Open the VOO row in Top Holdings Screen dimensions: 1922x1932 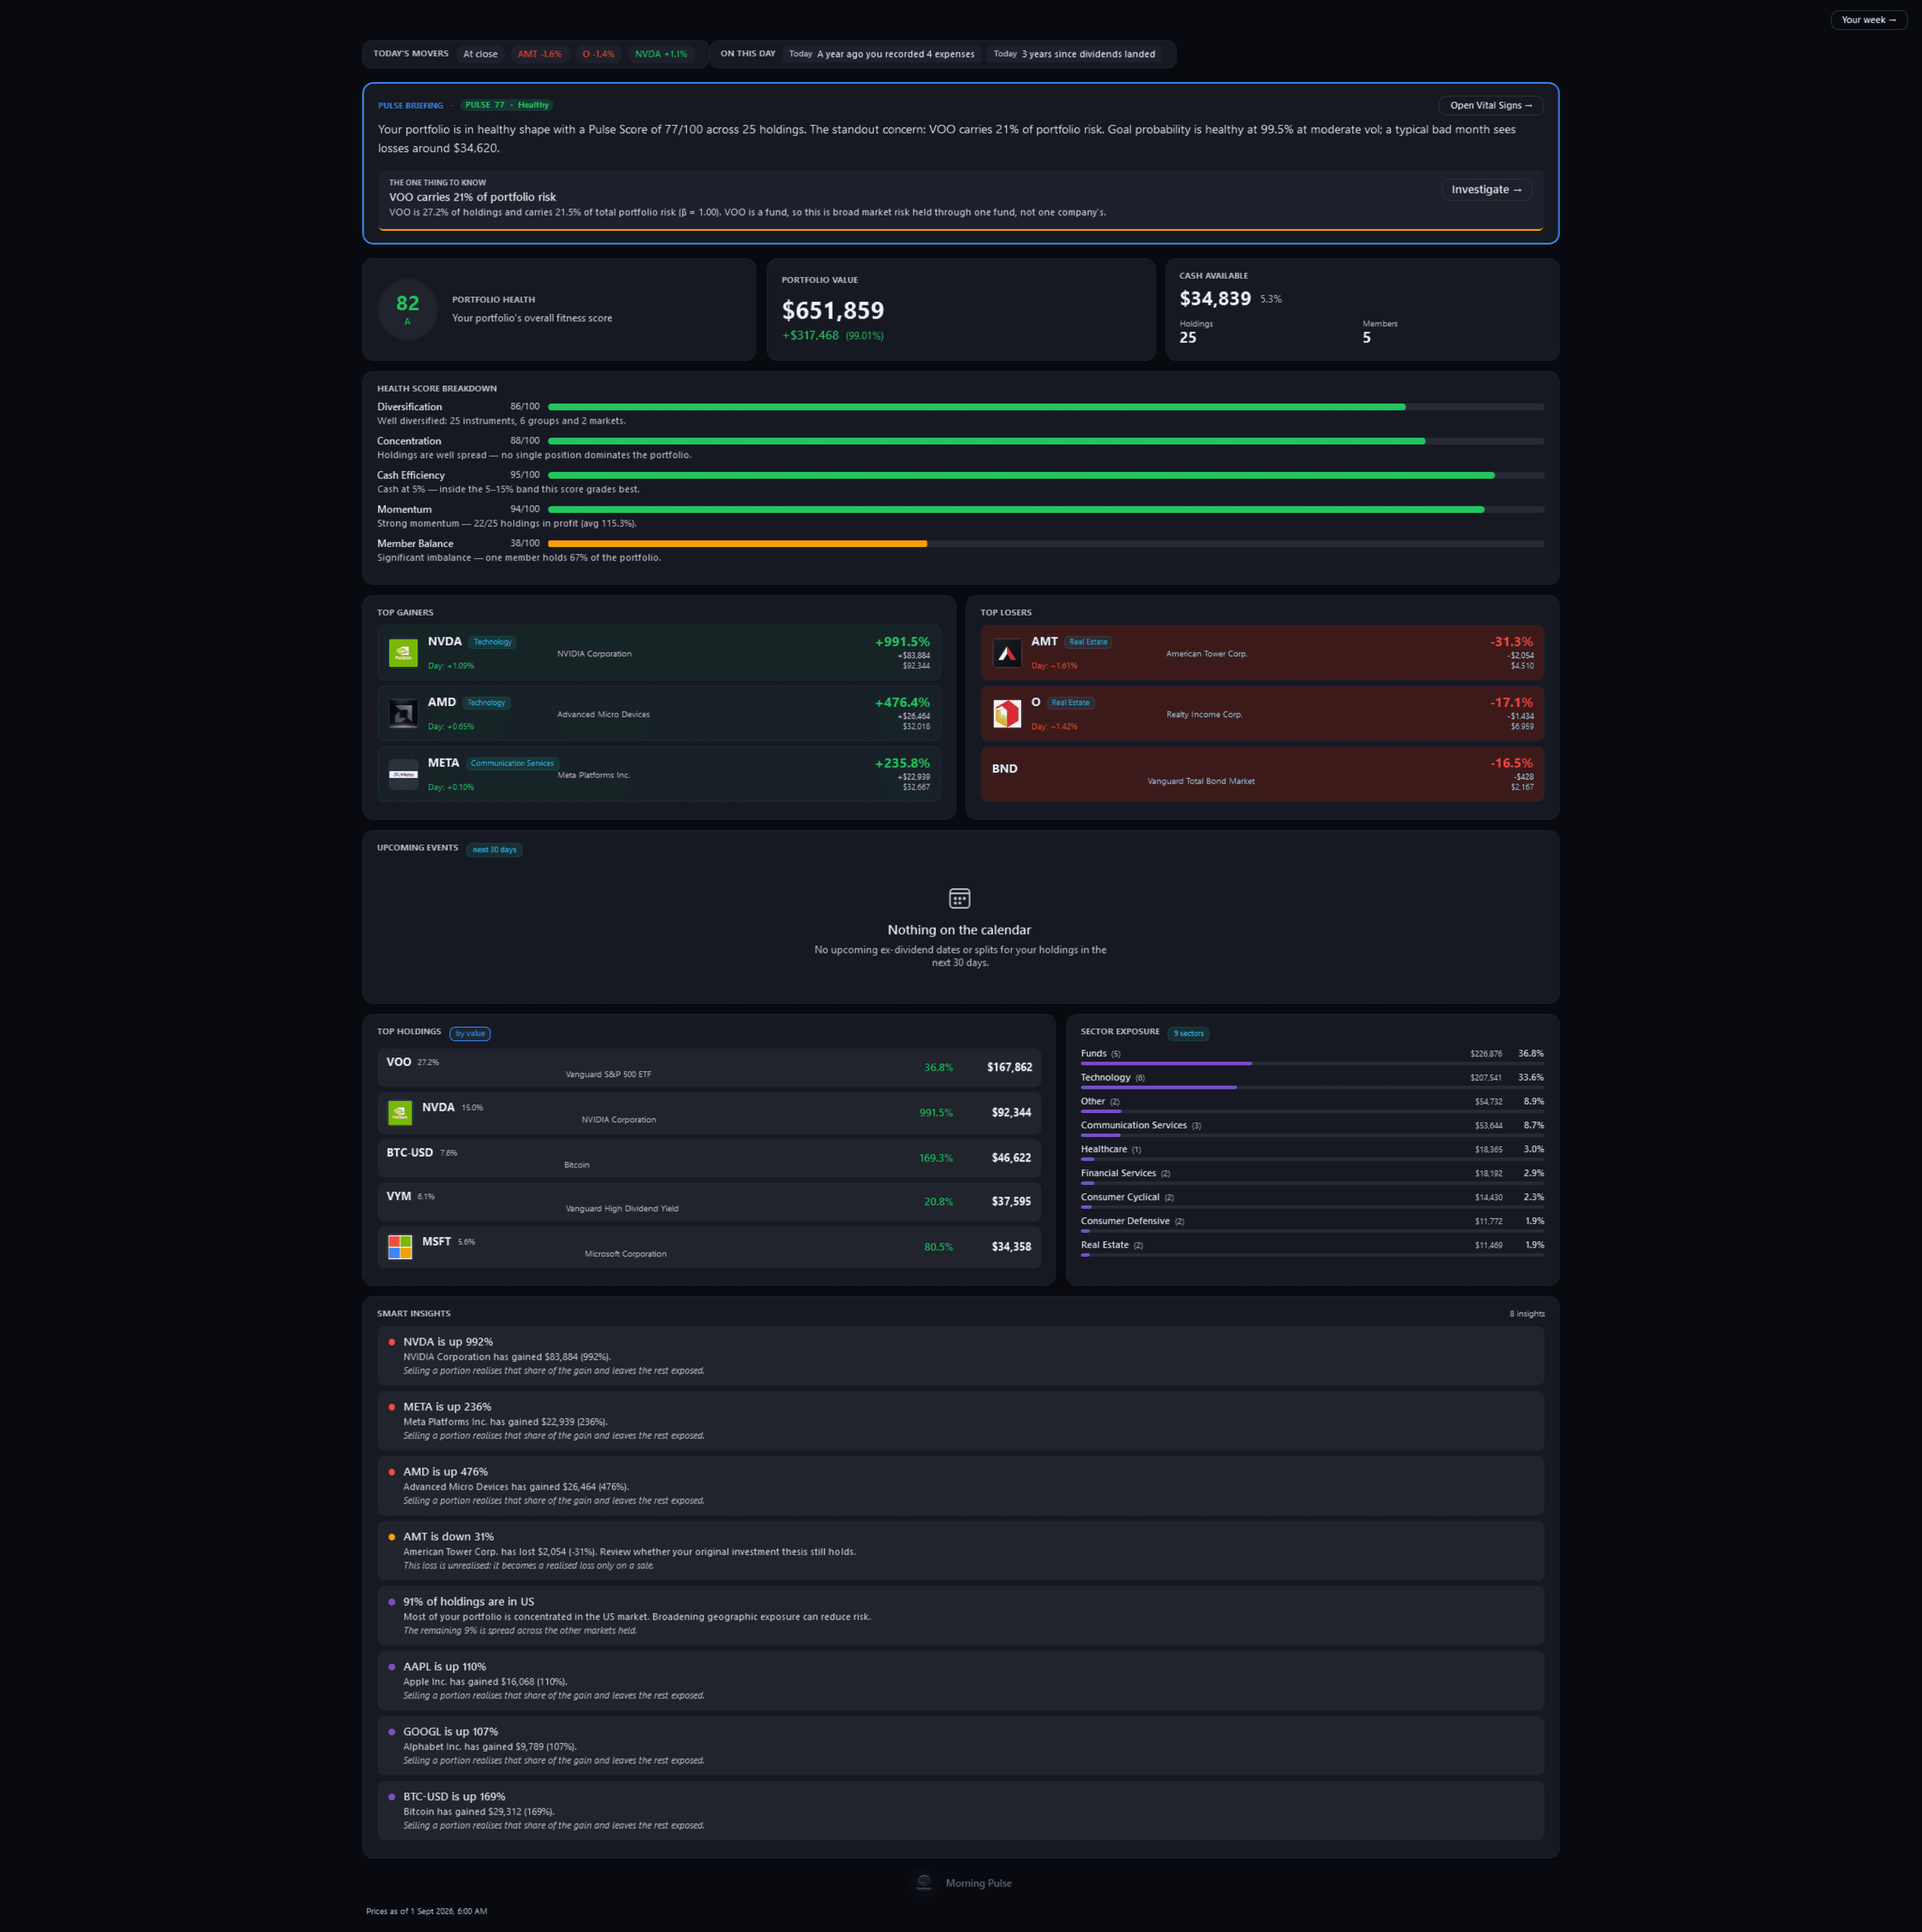pyautogui.click(x=709, y=1068)
